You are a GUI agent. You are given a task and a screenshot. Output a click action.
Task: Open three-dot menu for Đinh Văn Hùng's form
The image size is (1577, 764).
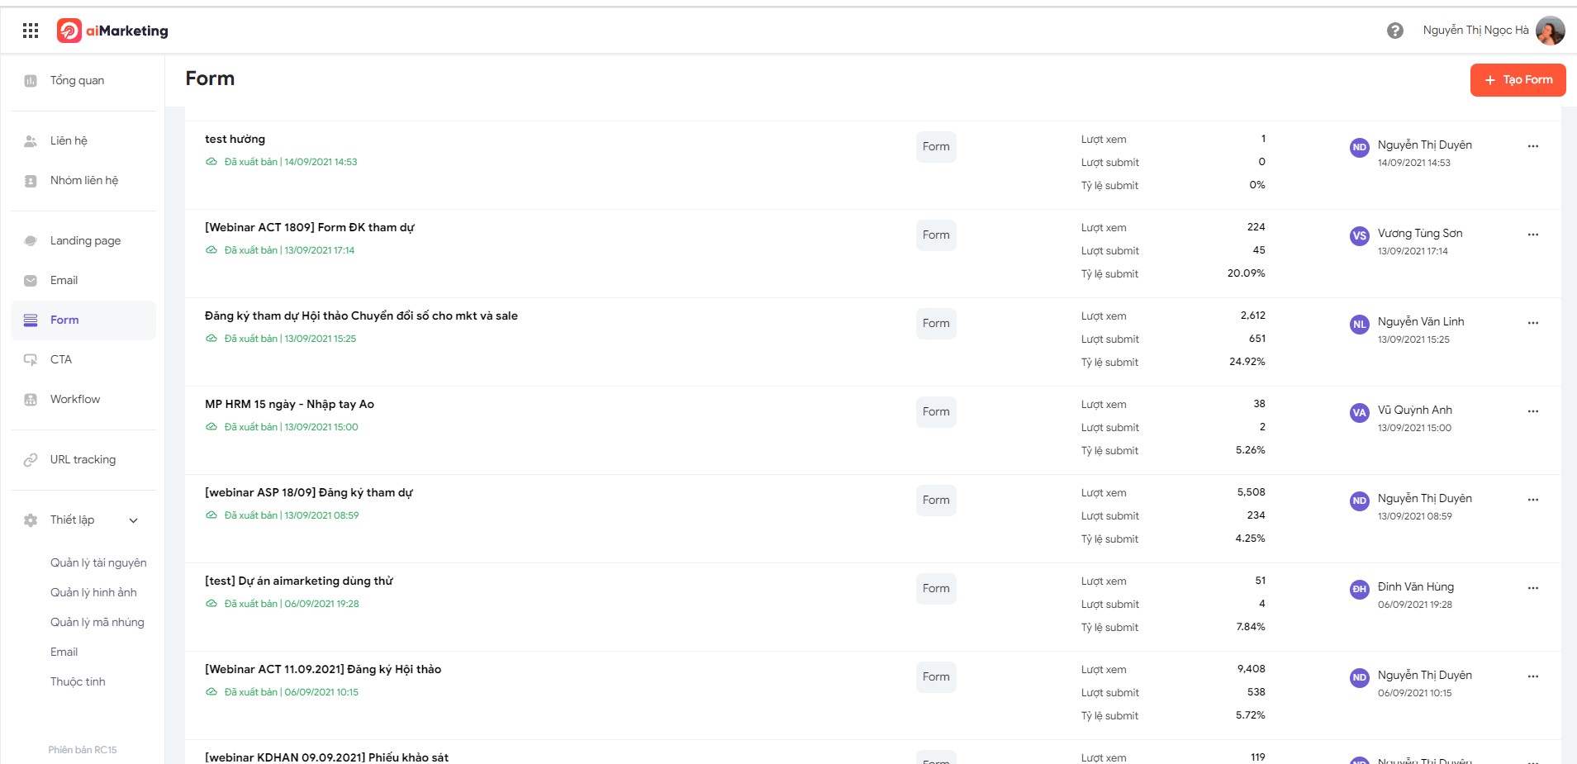[x=1533, y=588]
